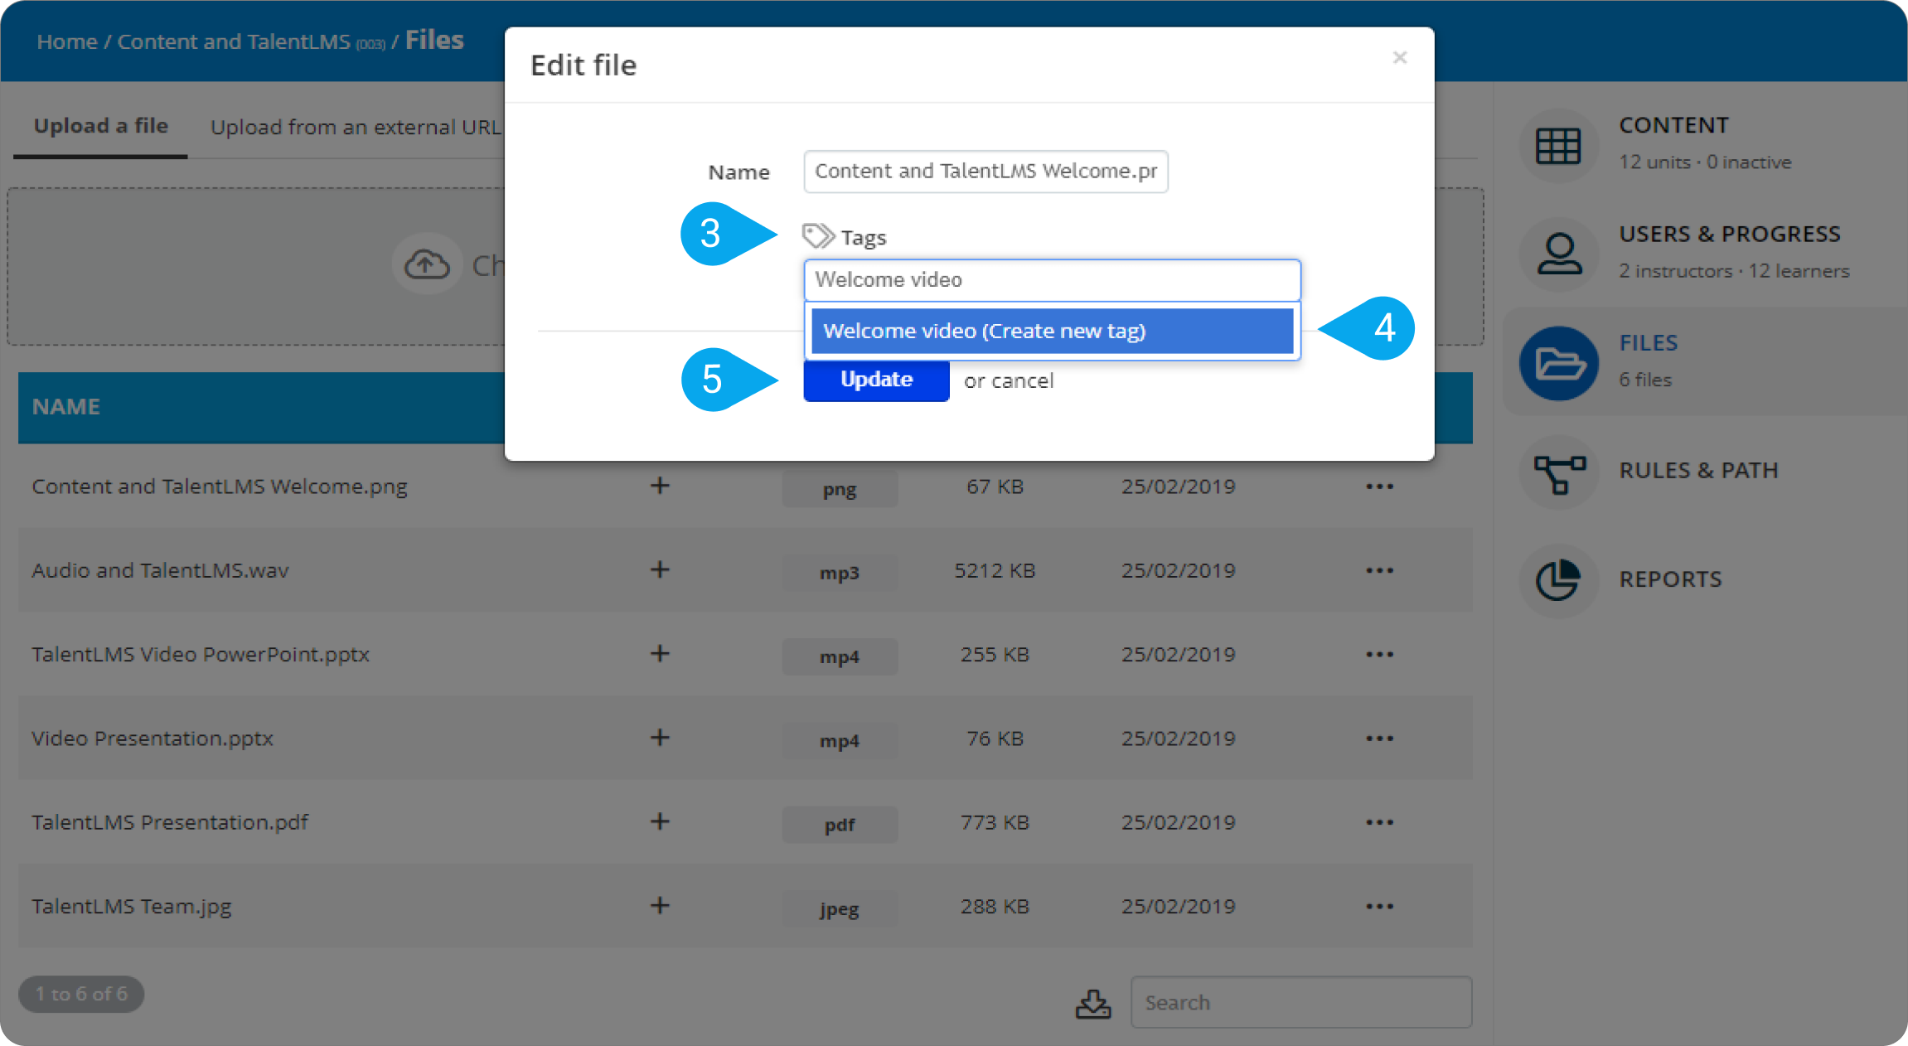Click the pdf type badge
The width and height of the screenshot is (1908, 1046).
[x=840, y=825]
